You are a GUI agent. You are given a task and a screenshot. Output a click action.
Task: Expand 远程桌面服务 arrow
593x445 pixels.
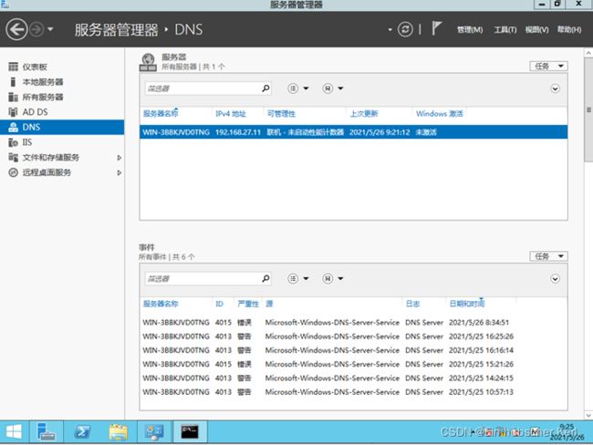pyautogui.click(x=120, y=172)
